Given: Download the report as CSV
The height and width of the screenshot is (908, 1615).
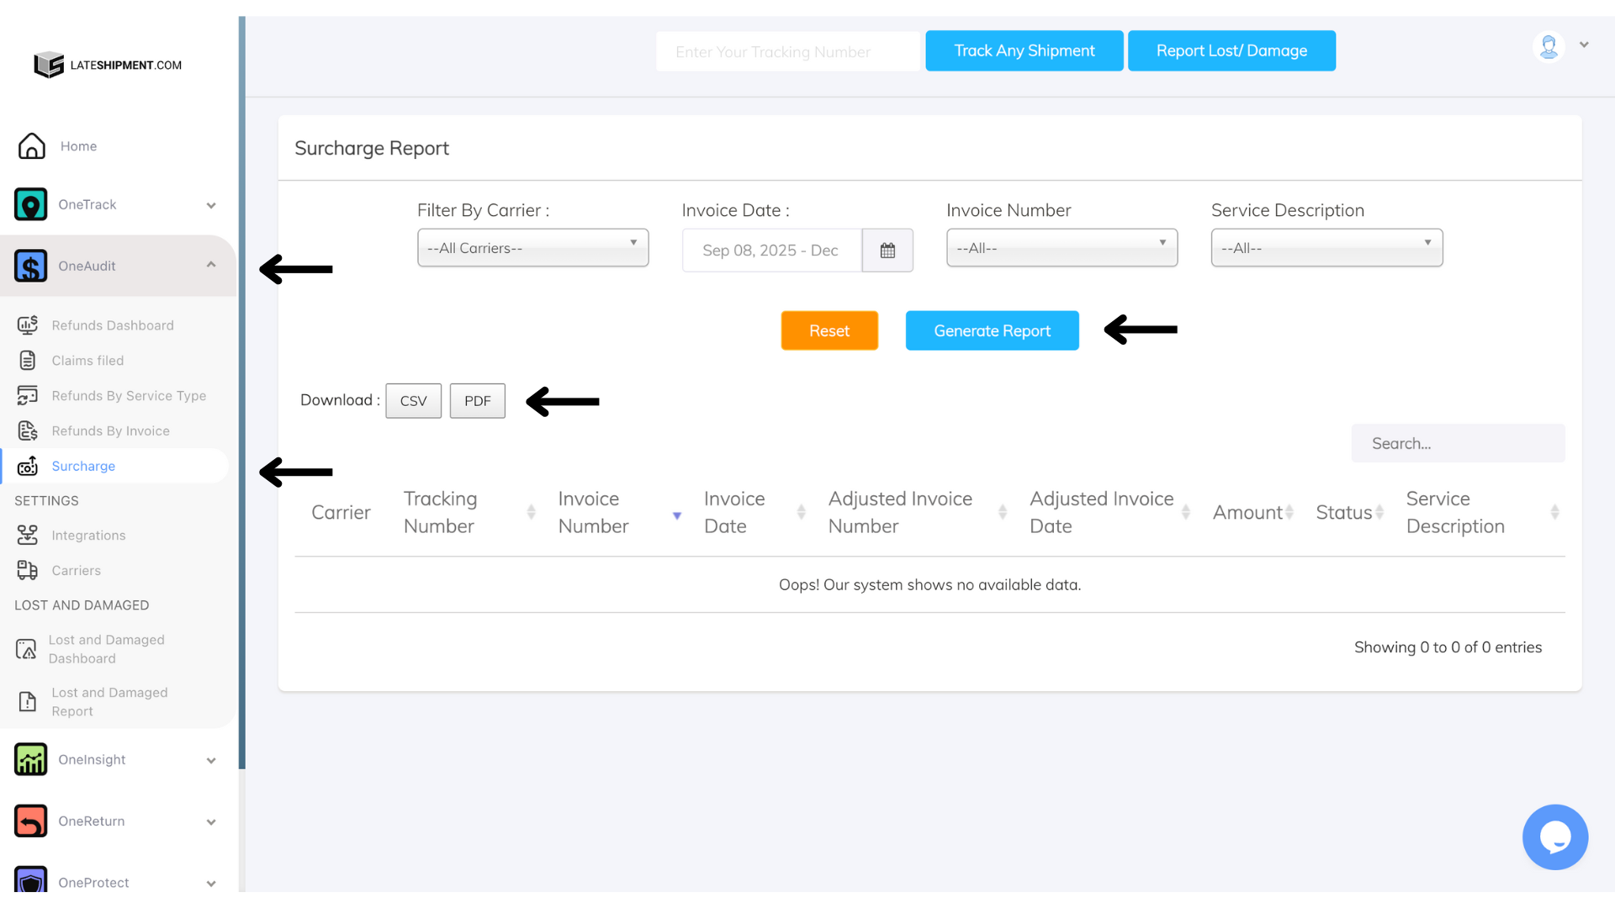Looking at the screenshot, I should click(x=413, y=401).
